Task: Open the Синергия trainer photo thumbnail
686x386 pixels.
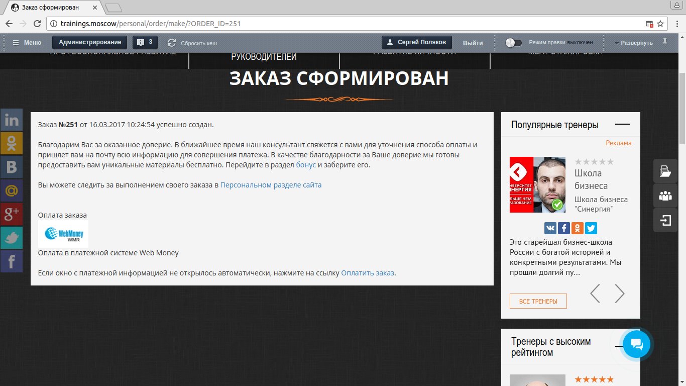Action: coord(537,184)
